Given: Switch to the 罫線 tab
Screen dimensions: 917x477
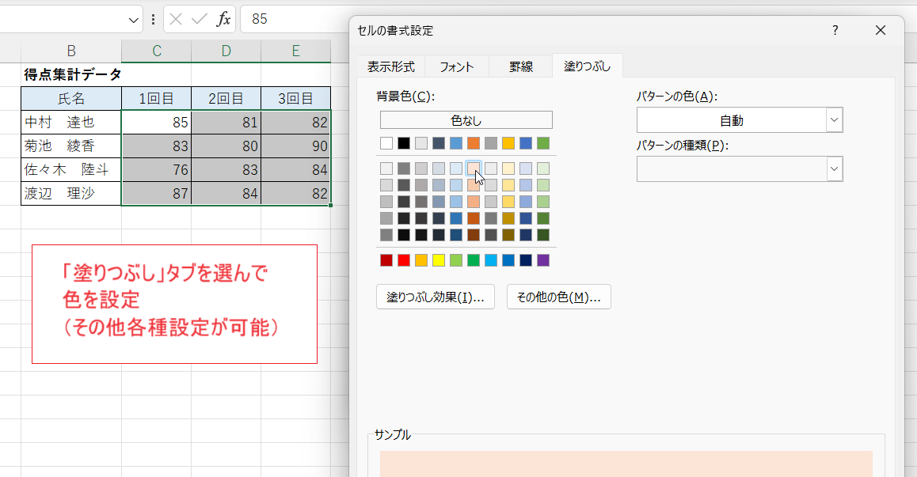Looking at the screenshot, I should tap(520, 66).
